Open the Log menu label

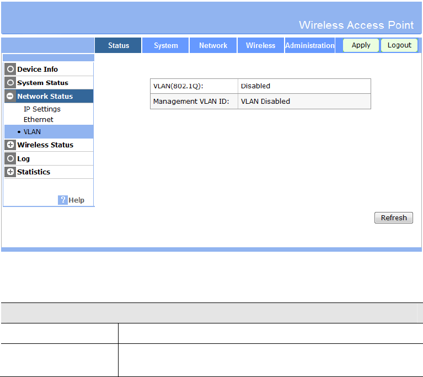pyautogui.click(x=24, y=159)
